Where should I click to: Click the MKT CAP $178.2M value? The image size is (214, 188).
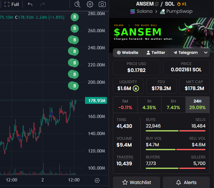[194, 88]
